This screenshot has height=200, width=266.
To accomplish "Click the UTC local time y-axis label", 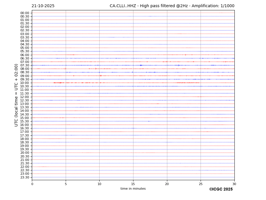I will point(16,95).
